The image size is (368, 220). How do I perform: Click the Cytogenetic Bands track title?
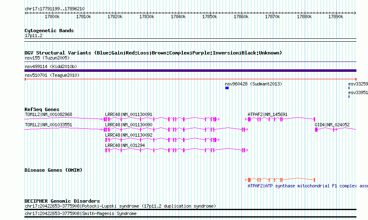coord(49,31)
